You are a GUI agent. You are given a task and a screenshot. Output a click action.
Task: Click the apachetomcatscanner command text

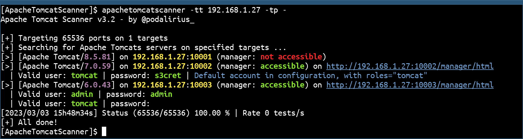[144, 10]
